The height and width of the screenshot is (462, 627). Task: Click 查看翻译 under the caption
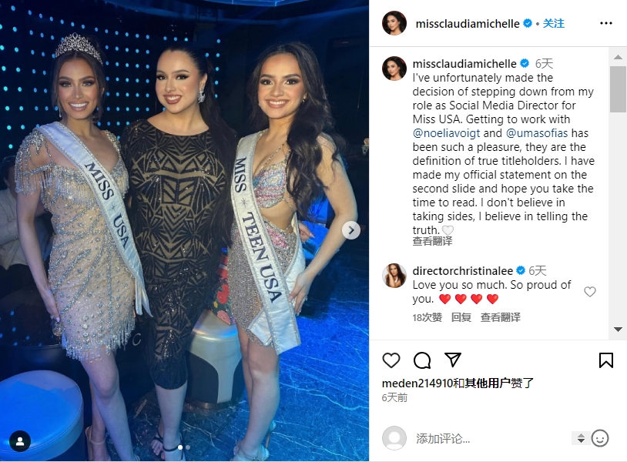432,241
